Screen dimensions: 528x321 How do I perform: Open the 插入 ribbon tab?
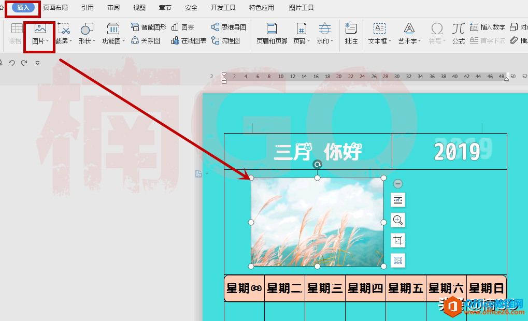coord(23,8)
